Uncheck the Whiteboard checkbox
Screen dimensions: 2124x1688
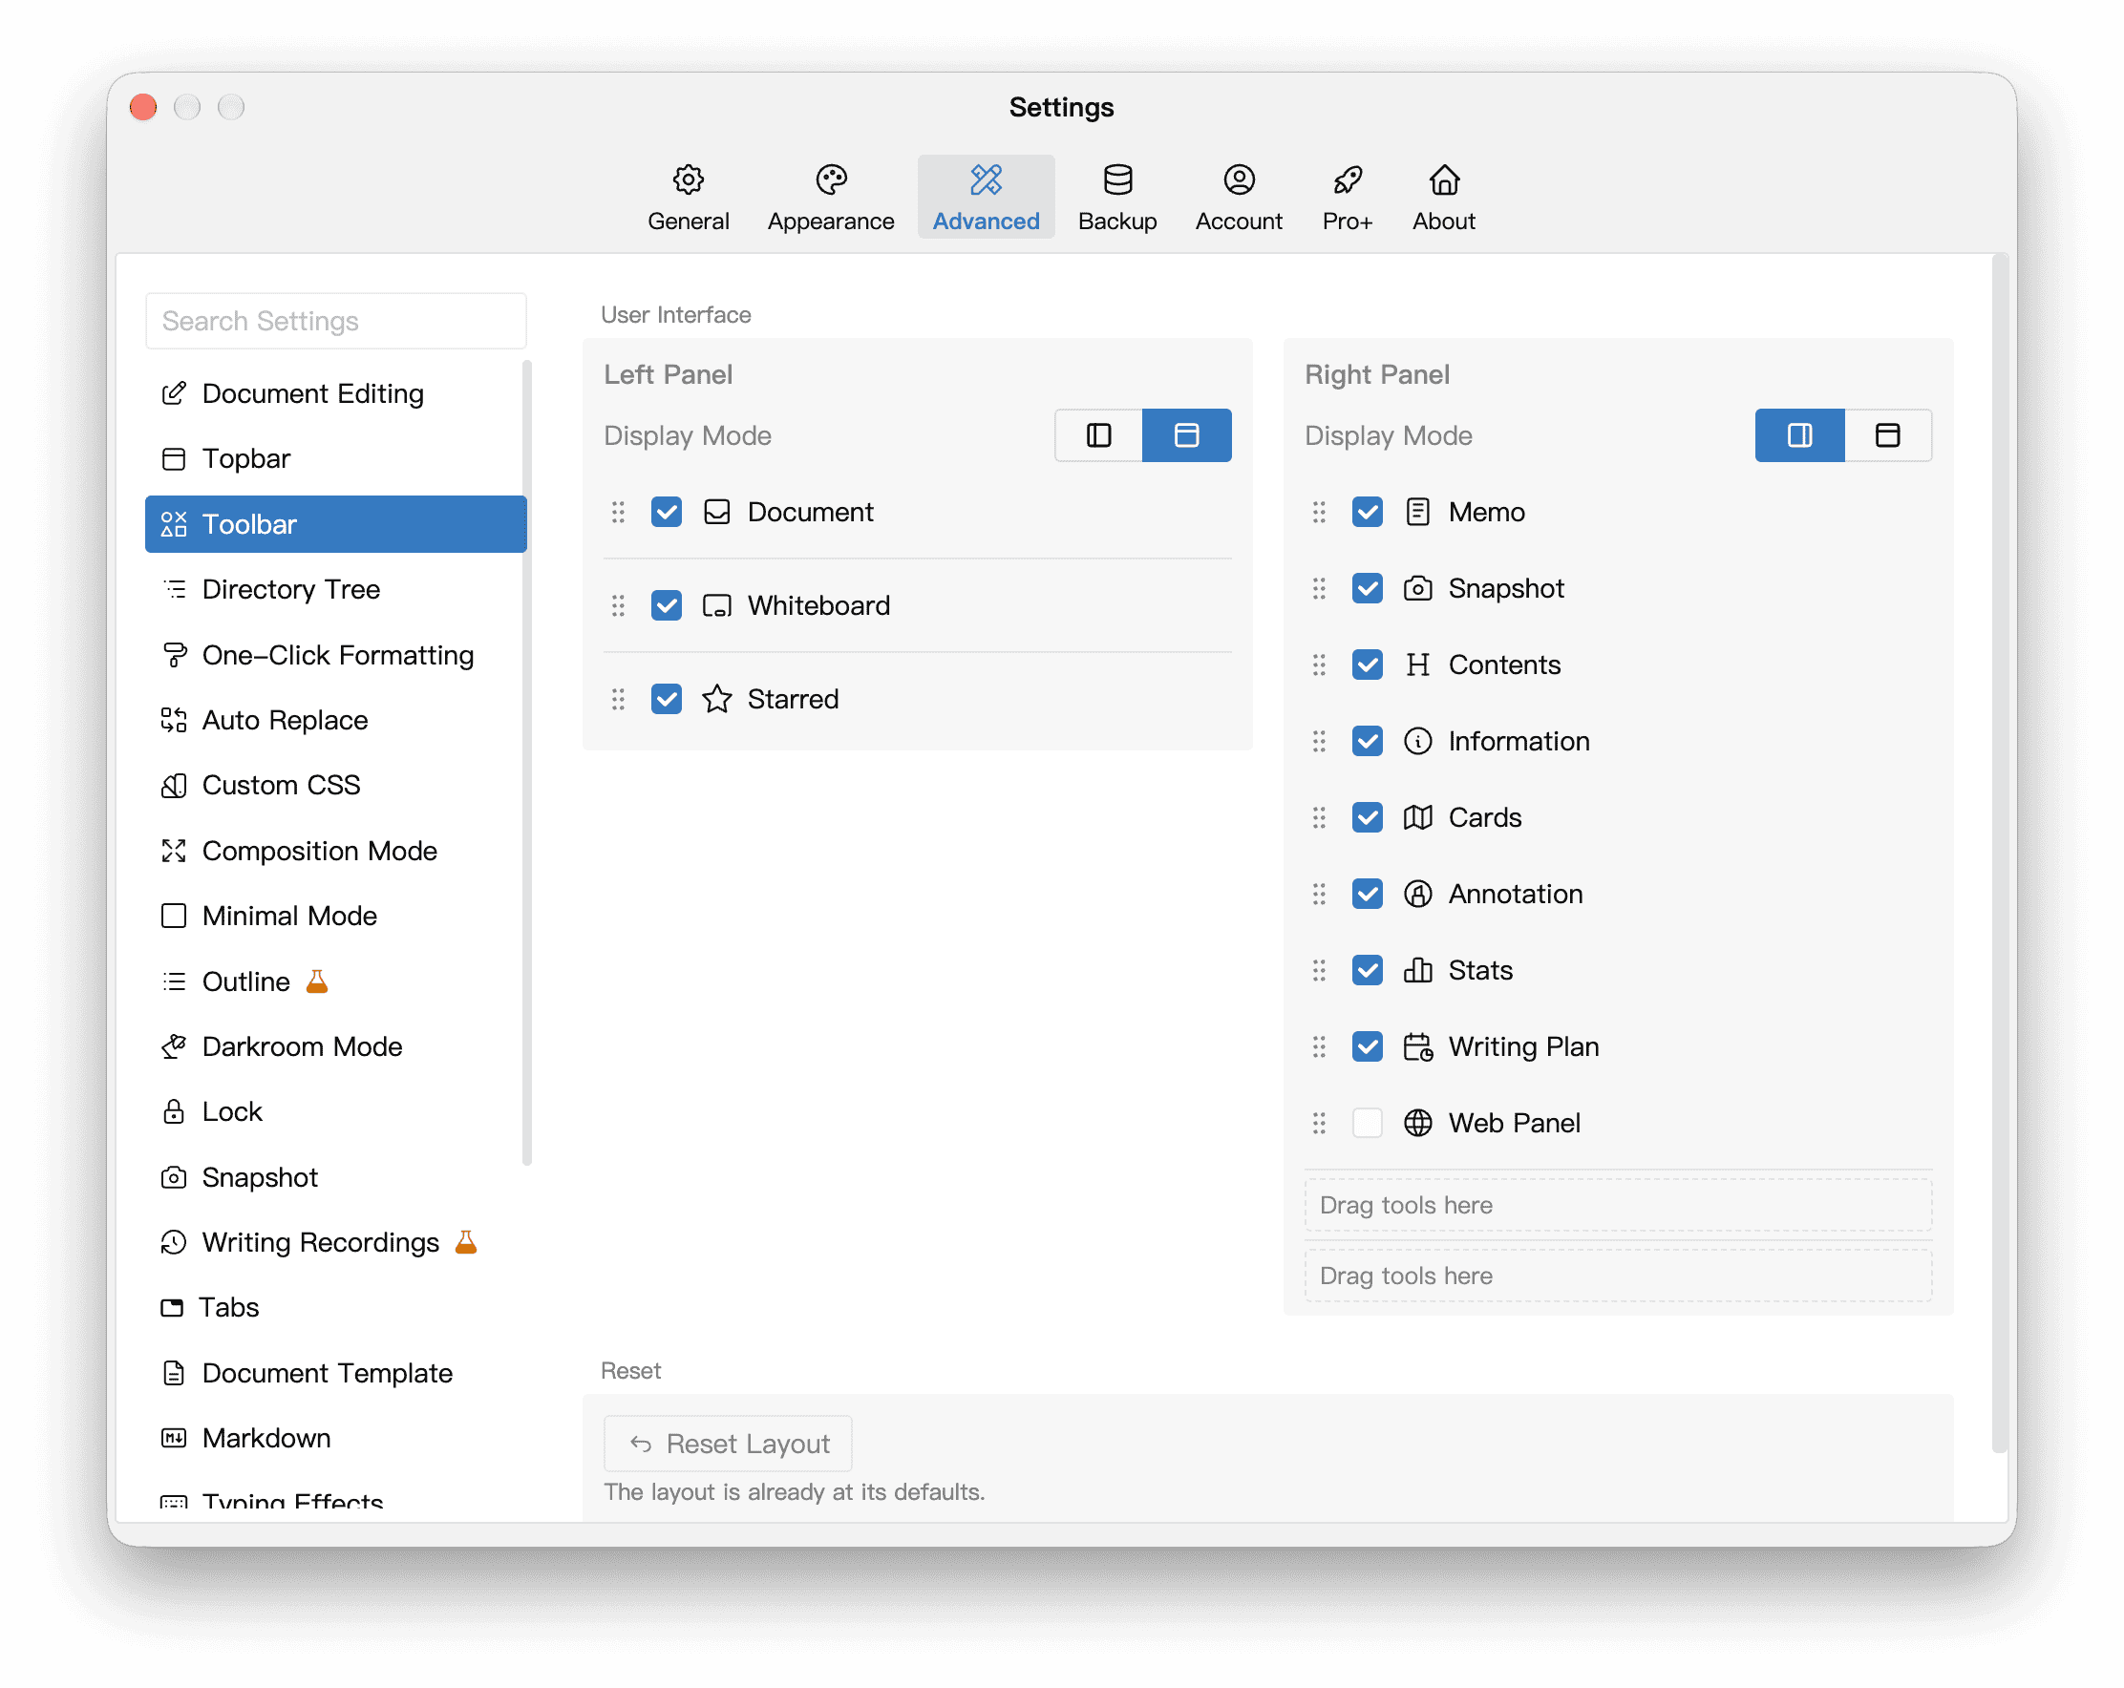pyautogui.click(x=667, y=605)
